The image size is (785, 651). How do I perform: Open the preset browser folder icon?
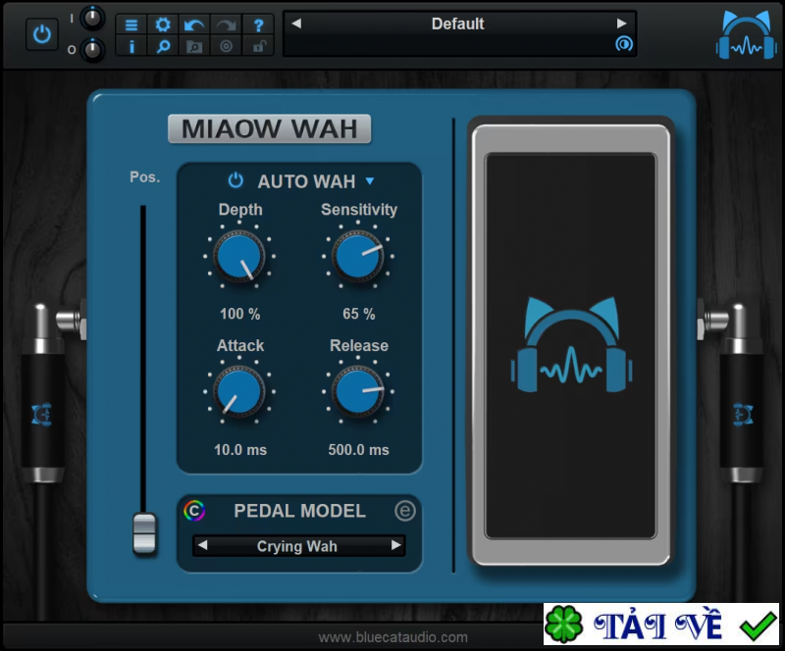click(192, 46)
